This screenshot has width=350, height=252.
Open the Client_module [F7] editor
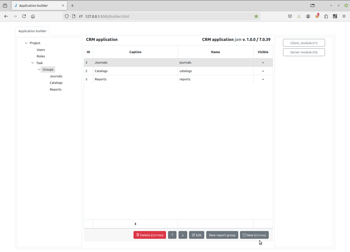304,43
